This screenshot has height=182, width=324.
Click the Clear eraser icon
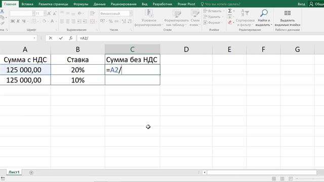(230, 22)
